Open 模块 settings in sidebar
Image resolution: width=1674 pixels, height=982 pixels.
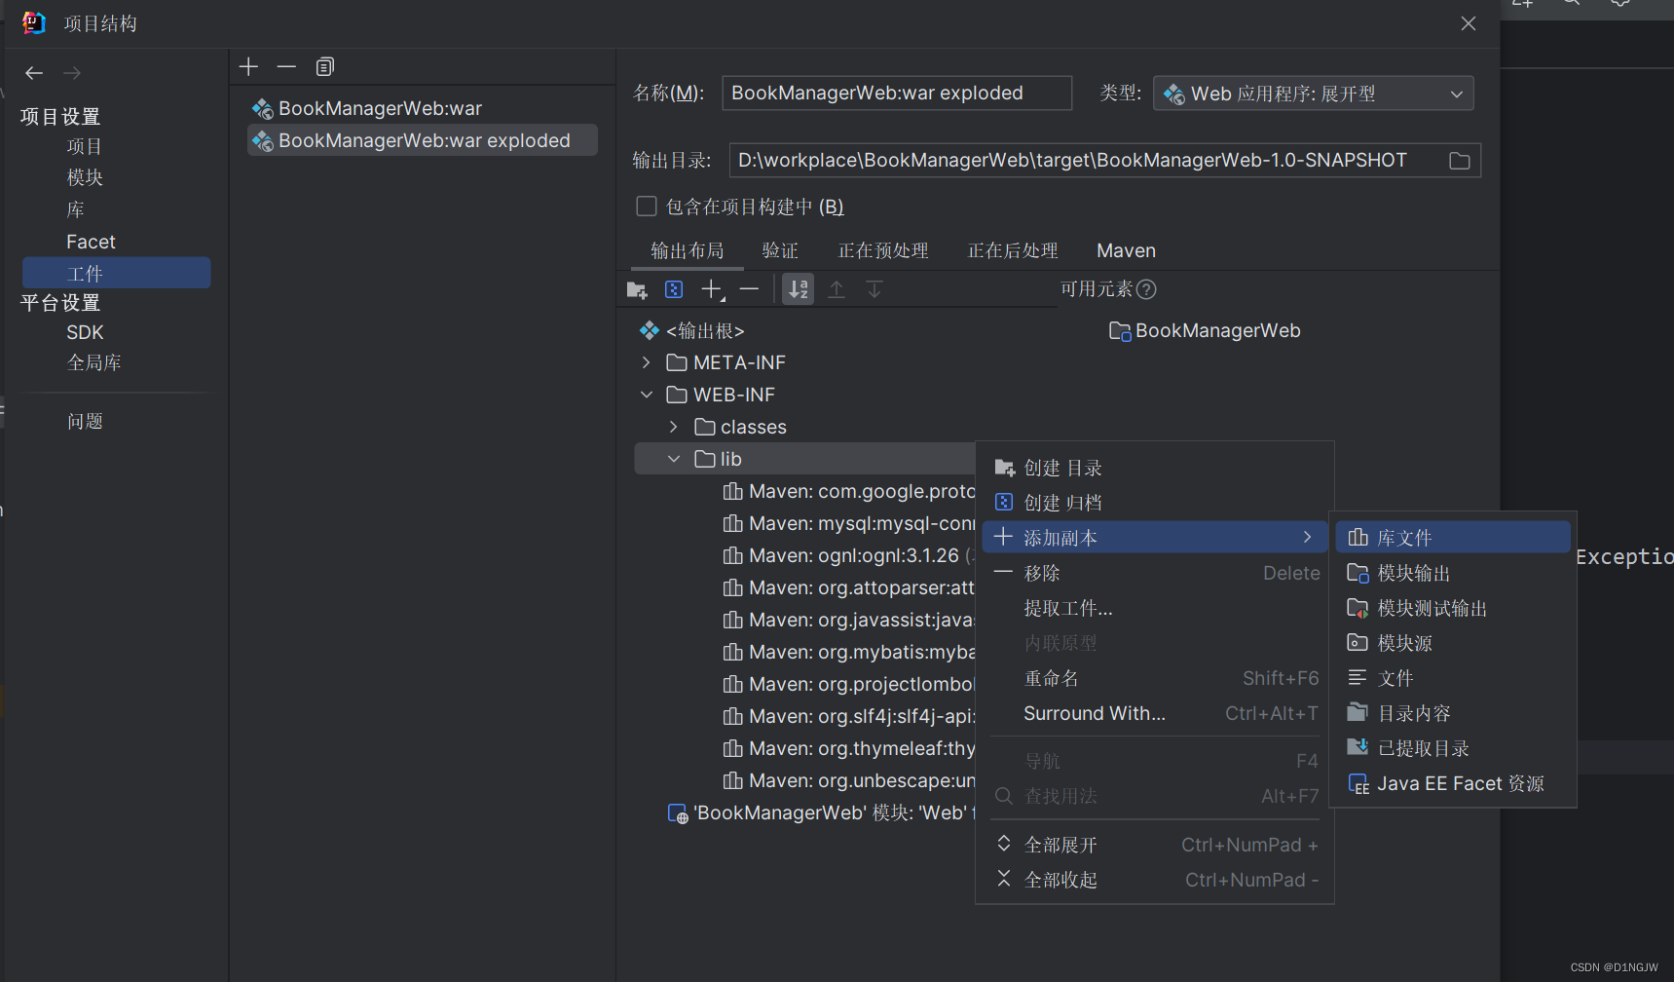point(84,178)
